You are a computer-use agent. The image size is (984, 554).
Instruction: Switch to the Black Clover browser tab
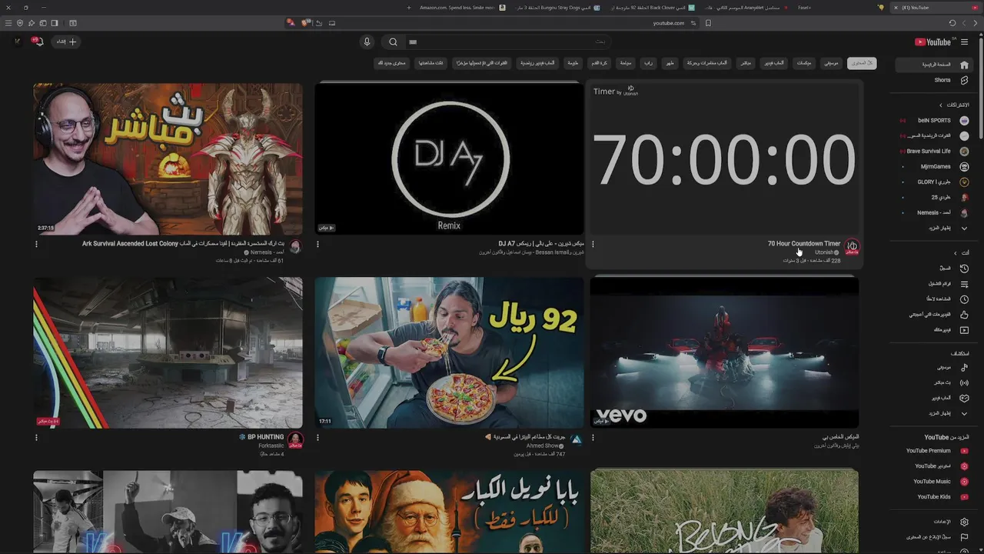652,8
